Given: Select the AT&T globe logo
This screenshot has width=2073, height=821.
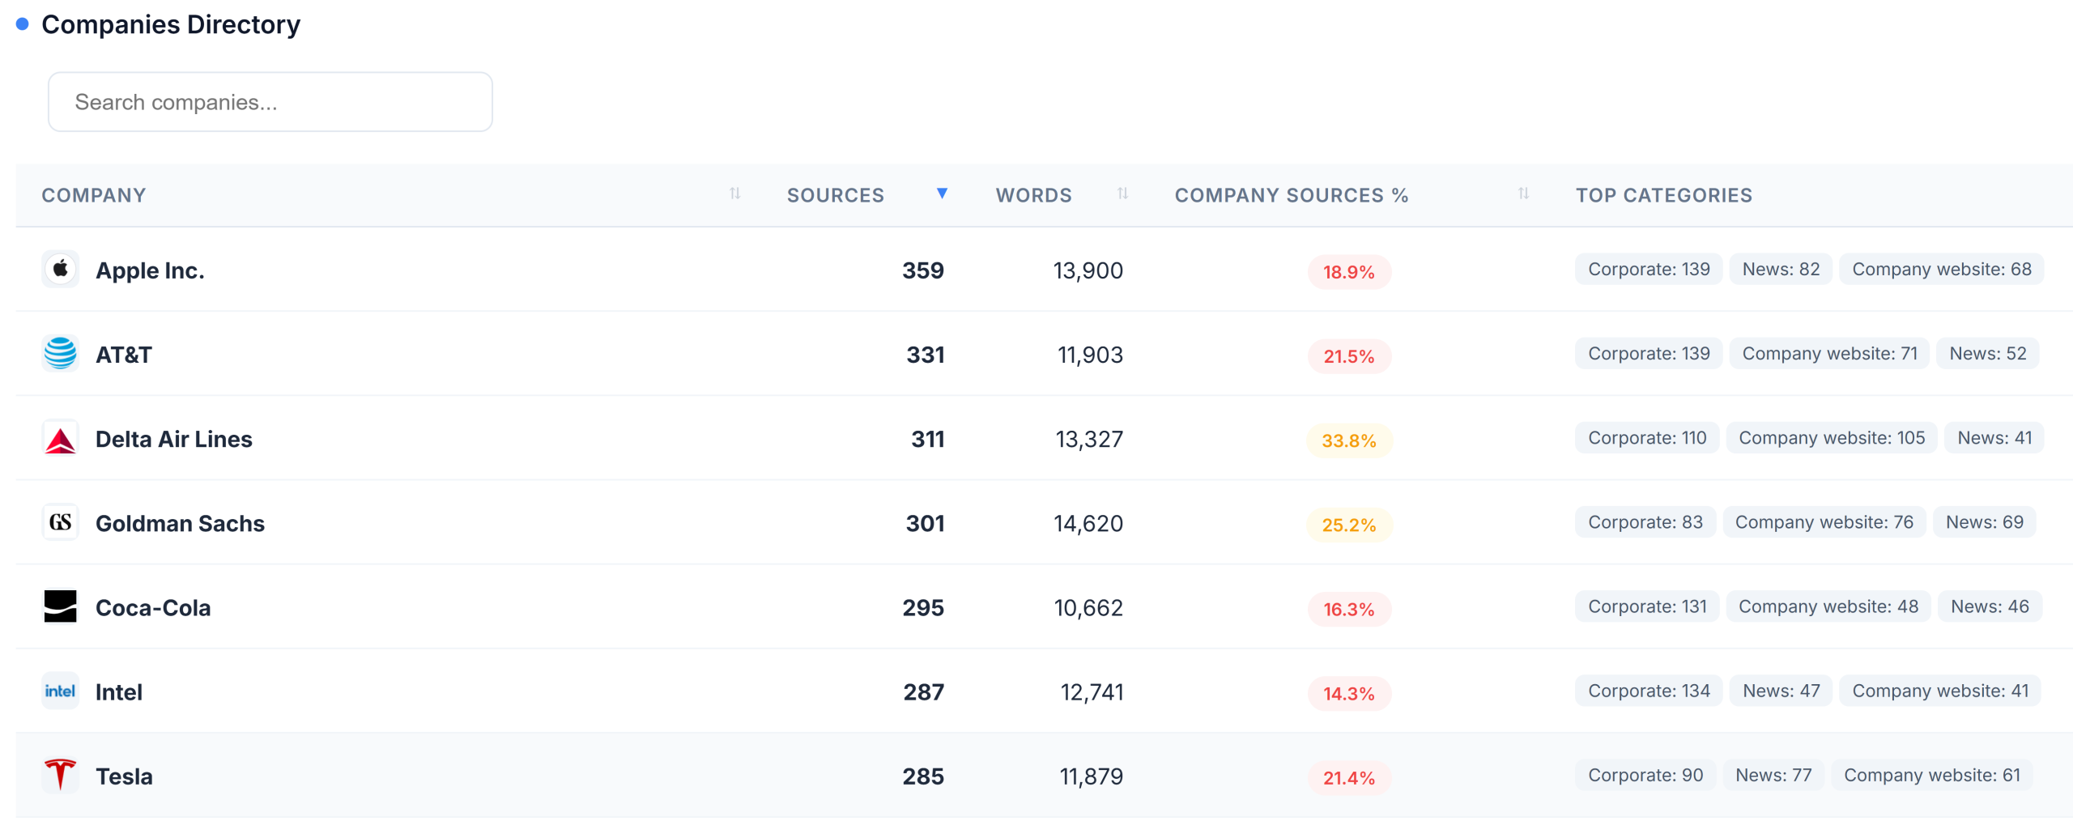Looking at the screenshot, I should 60,354.
